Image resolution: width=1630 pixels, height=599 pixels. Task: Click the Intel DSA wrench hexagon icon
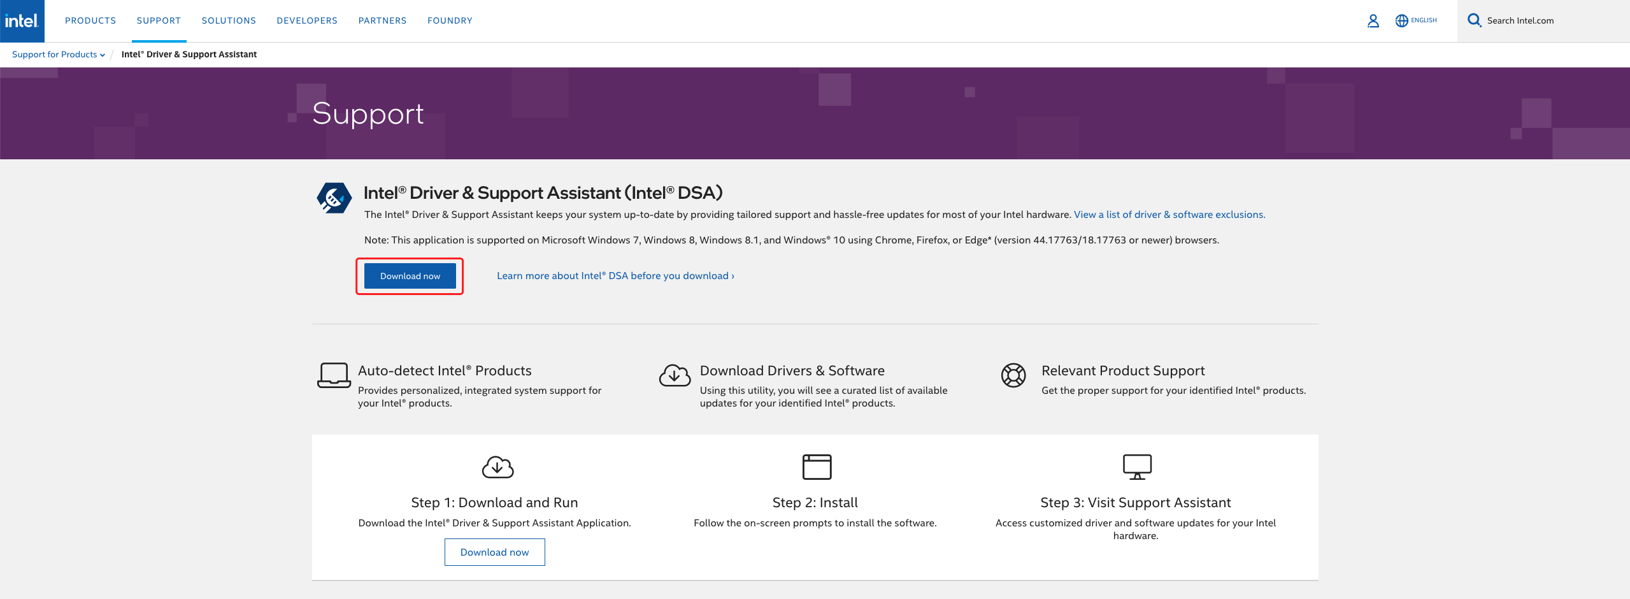pyautogui.click(x=334, y=198)
